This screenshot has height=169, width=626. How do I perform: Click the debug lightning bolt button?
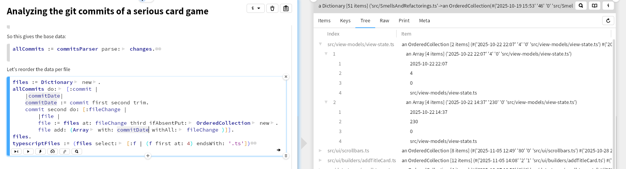pos(40,152)
